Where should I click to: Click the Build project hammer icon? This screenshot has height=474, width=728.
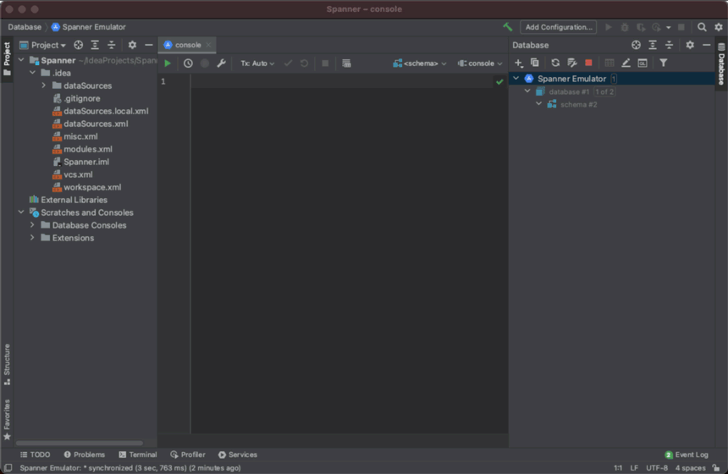507,27
